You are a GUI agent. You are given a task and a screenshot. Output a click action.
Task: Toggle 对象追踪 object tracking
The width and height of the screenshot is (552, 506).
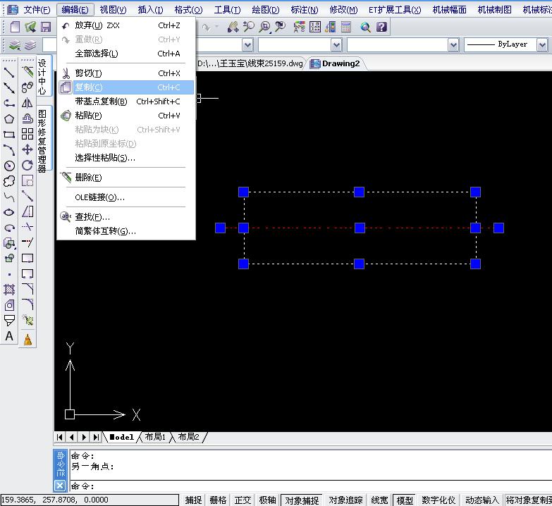[x=345, y=500]
